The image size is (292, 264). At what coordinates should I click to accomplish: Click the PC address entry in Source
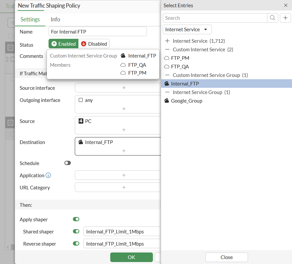click(88, 121)
